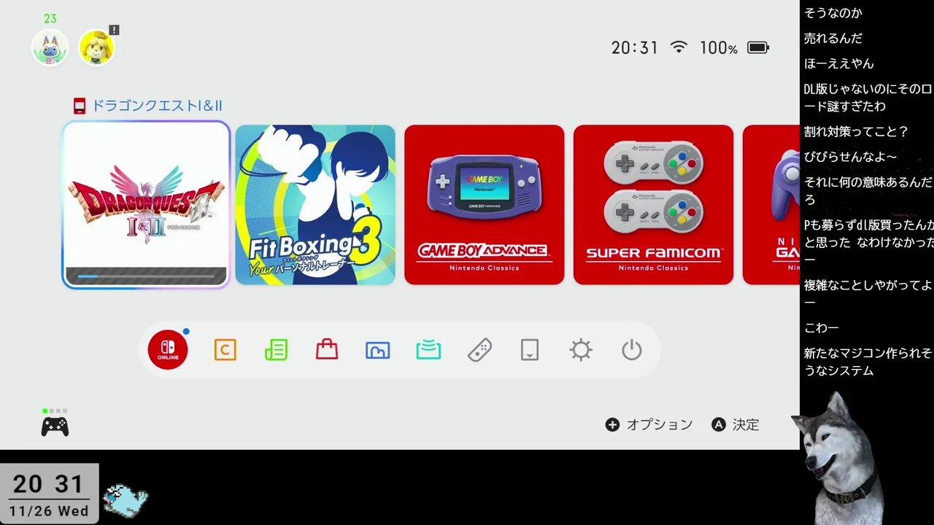Click chat comment それに何の意味あるんだろ
Viewport: 934px width, 525px height.
[x=868, y=190]
